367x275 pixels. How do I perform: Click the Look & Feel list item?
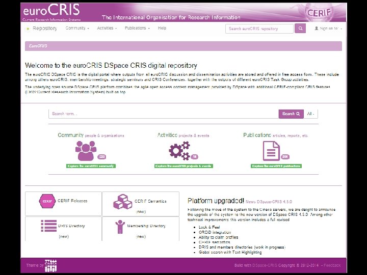(x=209, y=227)
